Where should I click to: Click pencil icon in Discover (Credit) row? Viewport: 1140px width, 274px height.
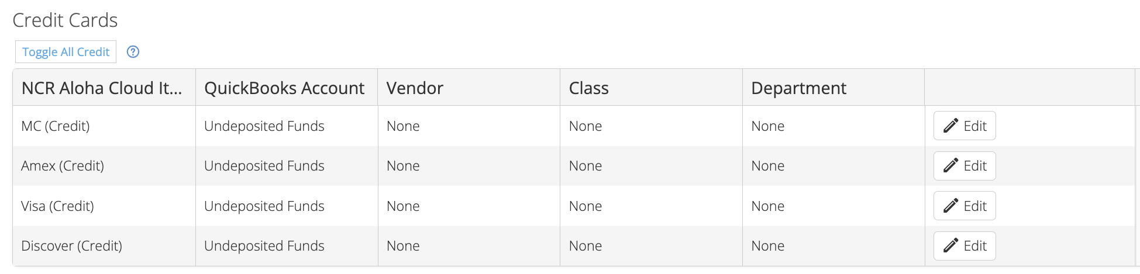tap(951, 245)
